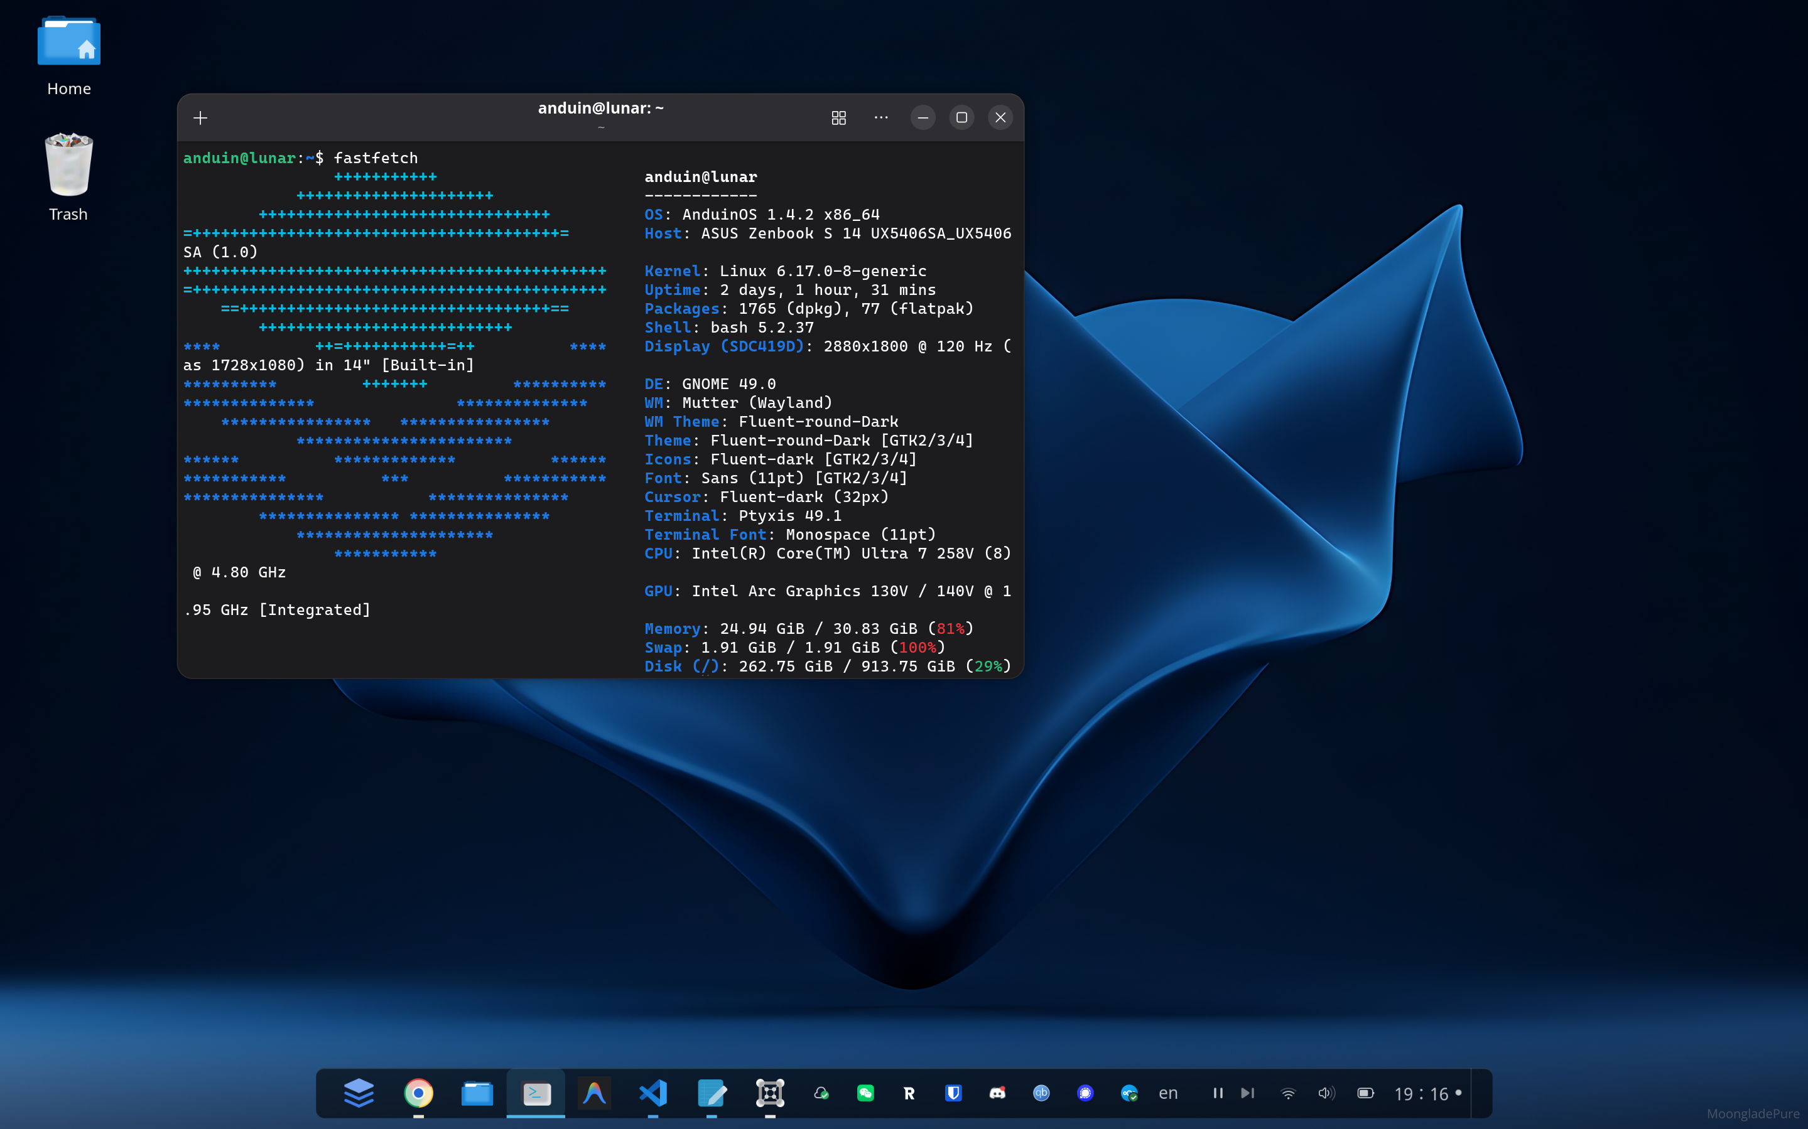Skip to next track in panel

pyautogui.click(x=1247, y=1093)
